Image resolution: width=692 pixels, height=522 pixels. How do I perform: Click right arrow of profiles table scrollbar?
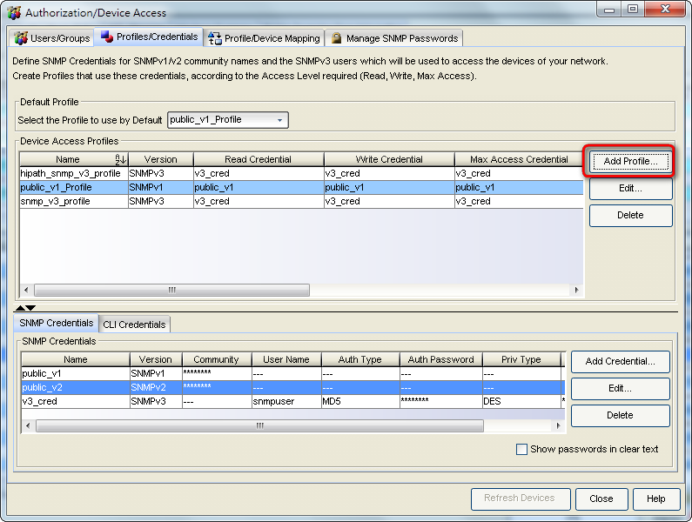tap(576, 290)
